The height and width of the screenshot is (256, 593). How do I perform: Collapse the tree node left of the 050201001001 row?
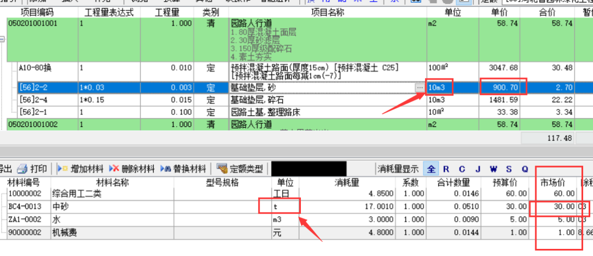tap(2, 39)
